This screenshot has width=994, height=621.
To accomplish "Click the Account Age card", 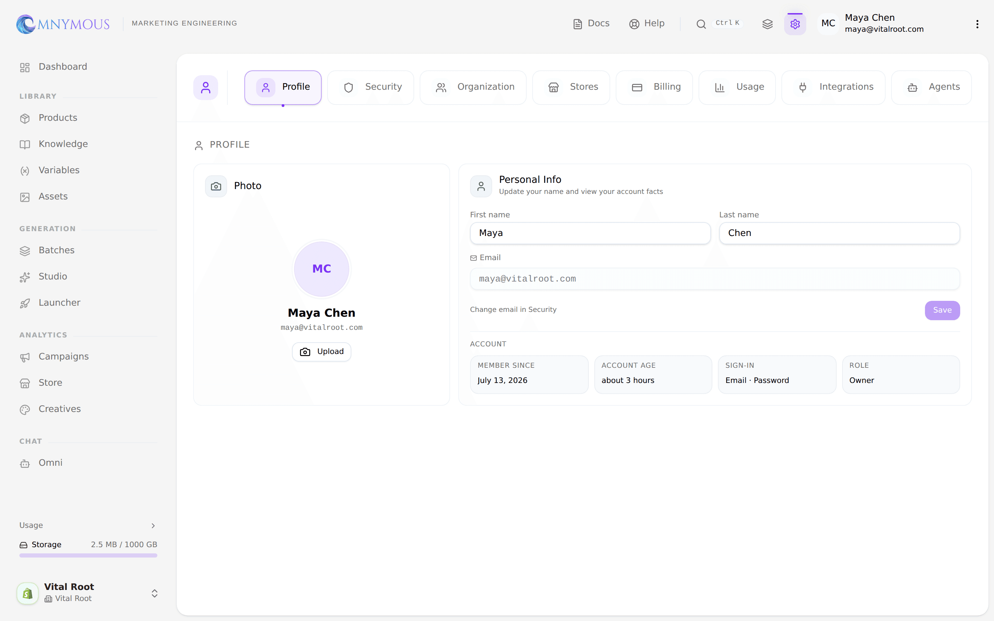I will 653,375.
